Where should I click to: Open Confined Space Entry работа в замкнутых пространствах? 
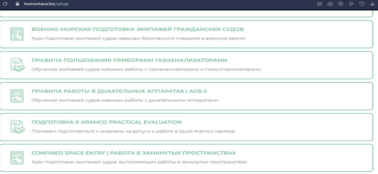[x=134, y=153]
